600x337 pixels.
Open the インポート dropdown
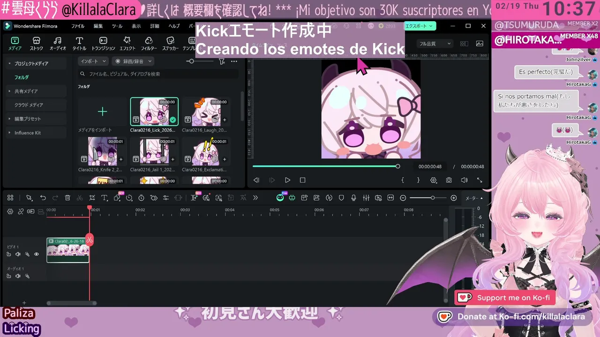[93, 61]
